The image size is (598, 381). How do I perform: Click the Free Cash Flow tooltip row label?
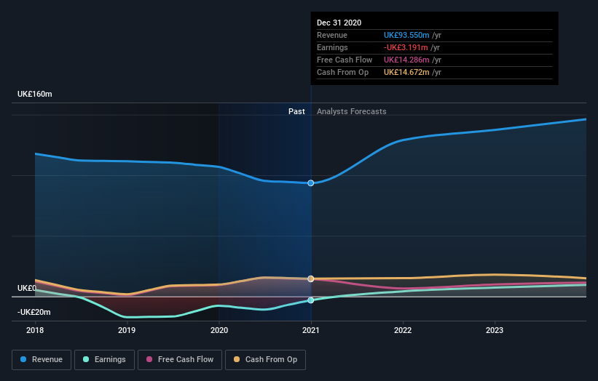pyautogui.click(x=345, y=60)
